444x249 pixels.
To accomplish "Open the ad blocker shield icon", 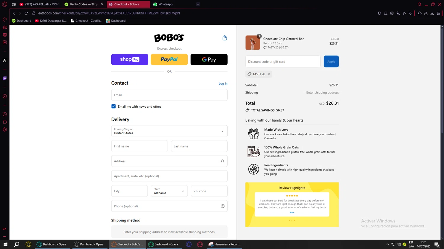I will [392, 13].
